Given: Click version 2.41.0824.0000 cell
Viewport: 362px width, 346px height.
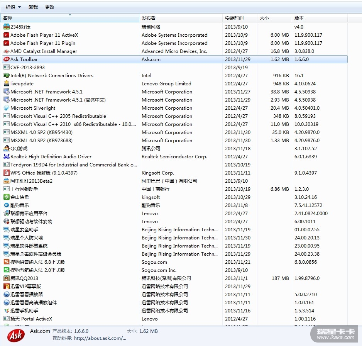Looking at the screenshot, I should 311,214.
